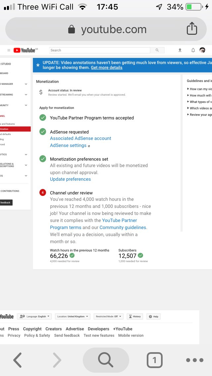Tap the battery indicator in status bar
This screenshot has height=376, width=212.
tap(194, 7)
